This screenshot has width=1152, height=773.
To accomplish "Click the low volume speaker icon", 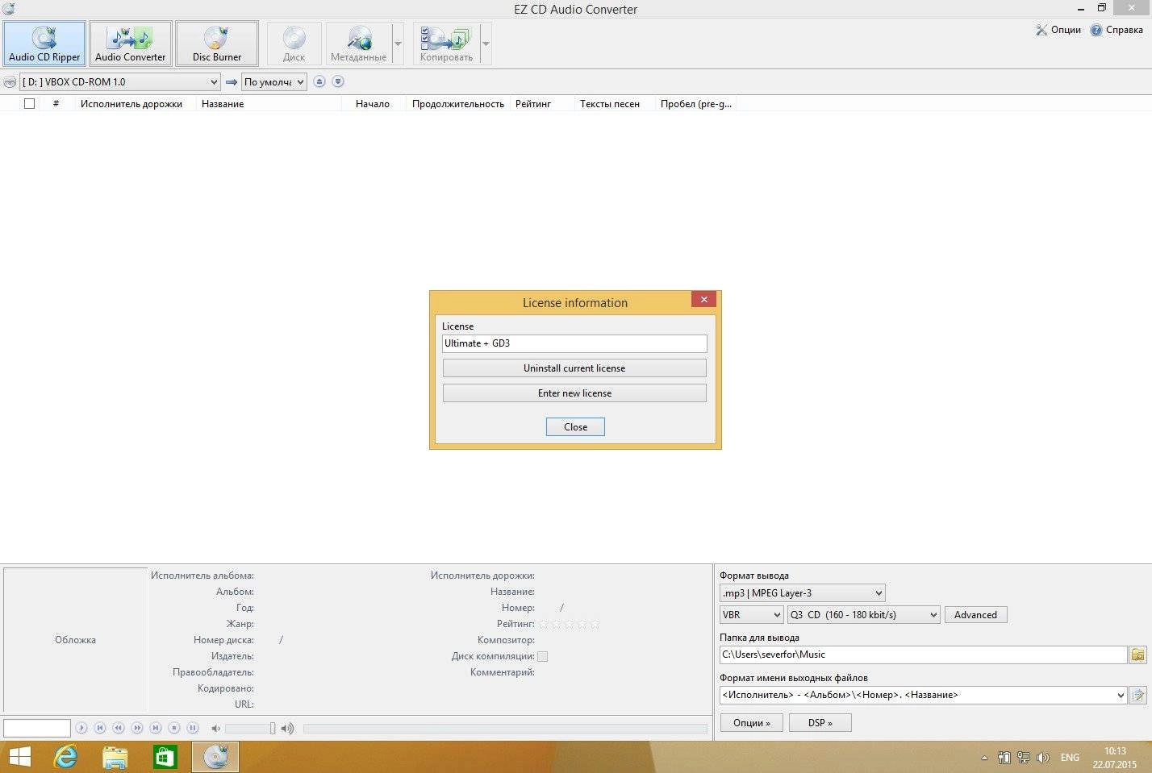I will tap(215, 728).
